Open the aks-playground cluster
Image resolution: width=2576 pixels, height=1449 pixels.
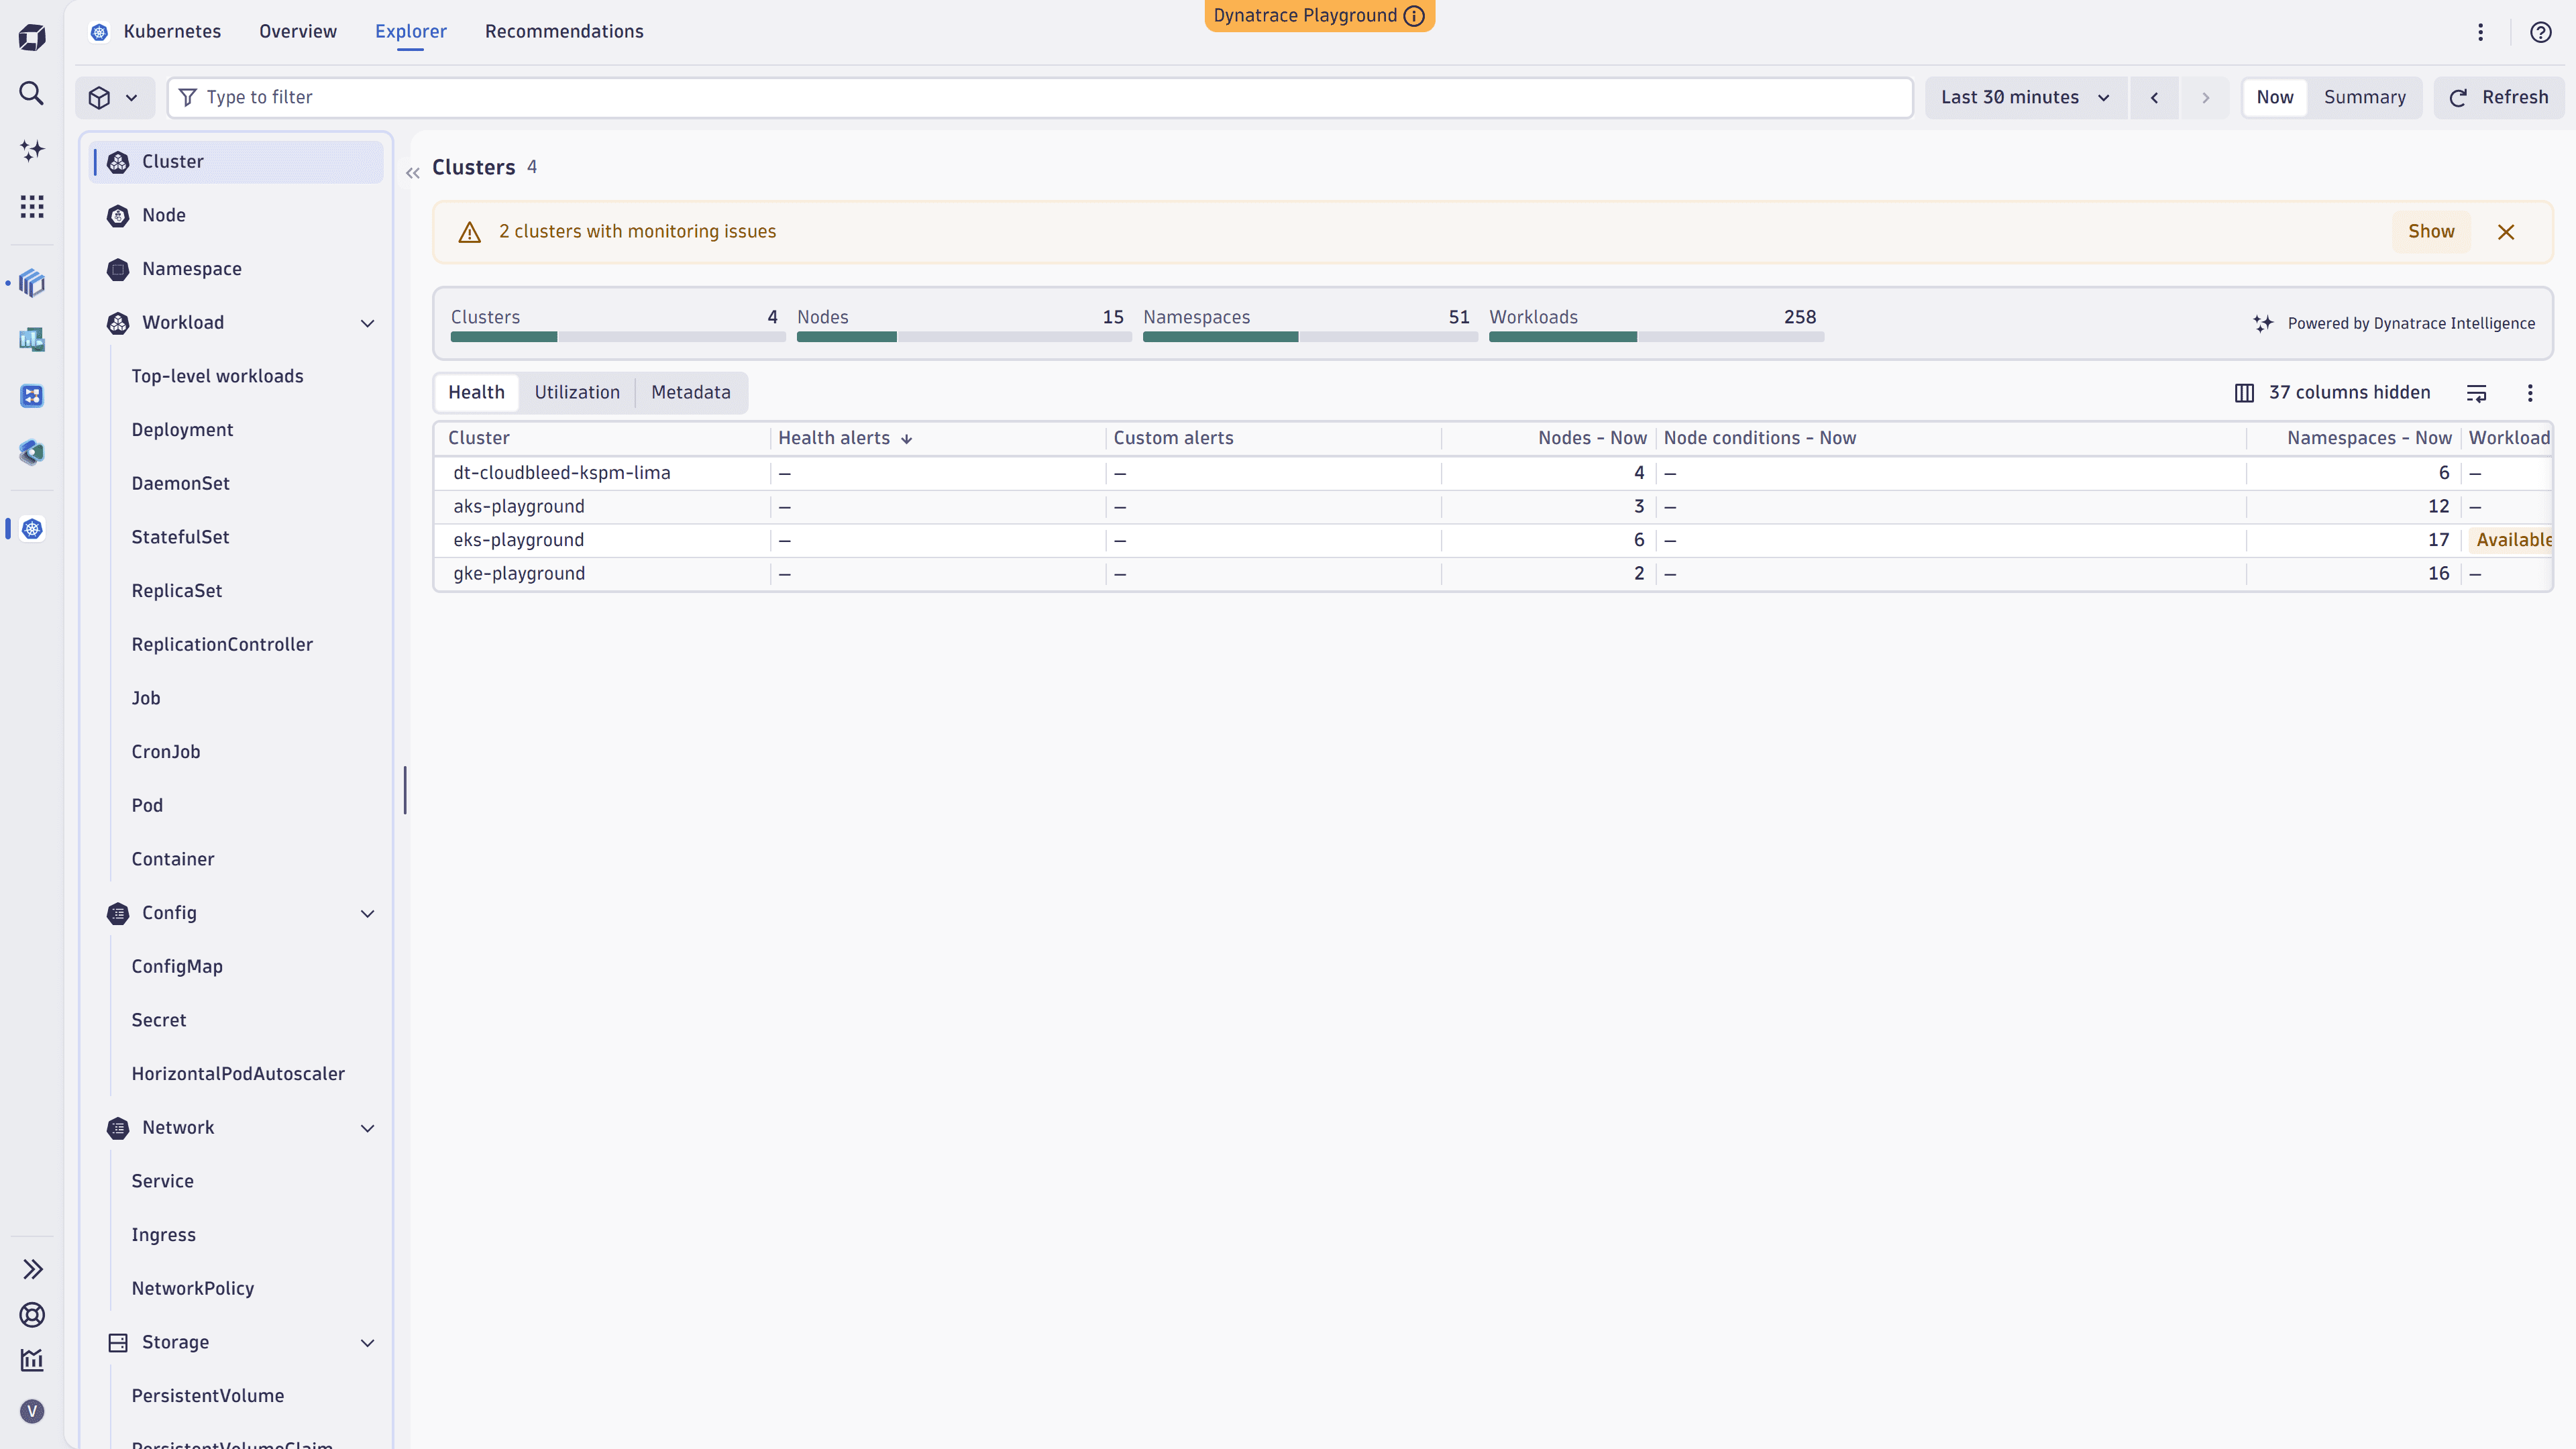click(519, 506)
